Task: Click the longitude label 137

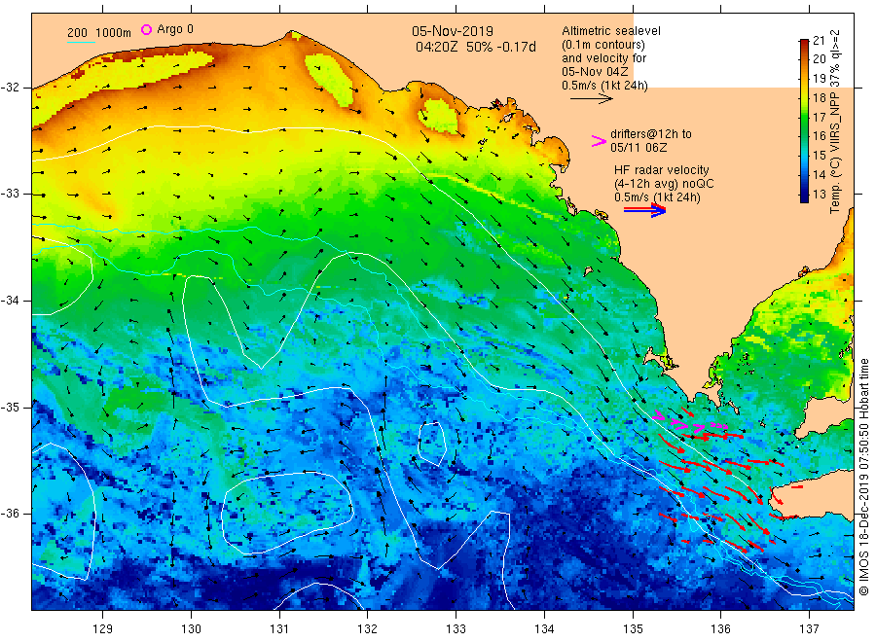Action: click(x=809, y=629)
